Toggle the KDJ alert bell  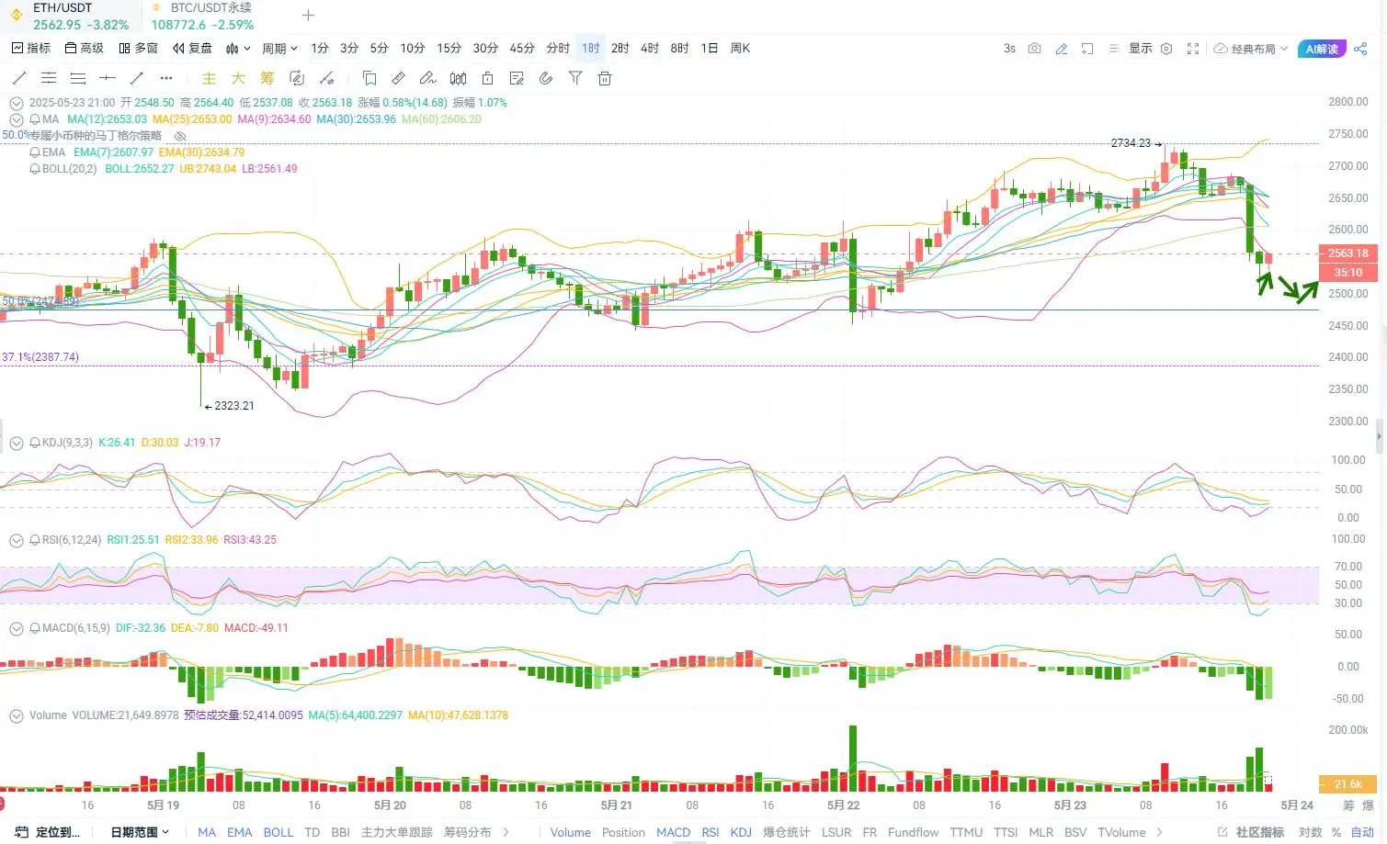[35, 443]
